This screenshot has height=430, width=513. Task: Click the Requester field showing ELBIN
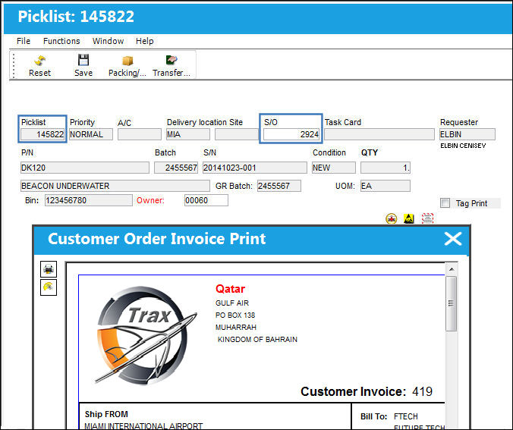[x=467, y=134]
